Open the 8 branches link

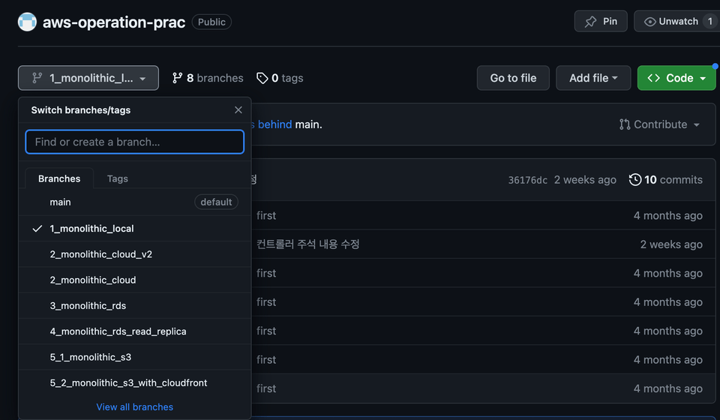pyautogui.click(x=208, y=78)
